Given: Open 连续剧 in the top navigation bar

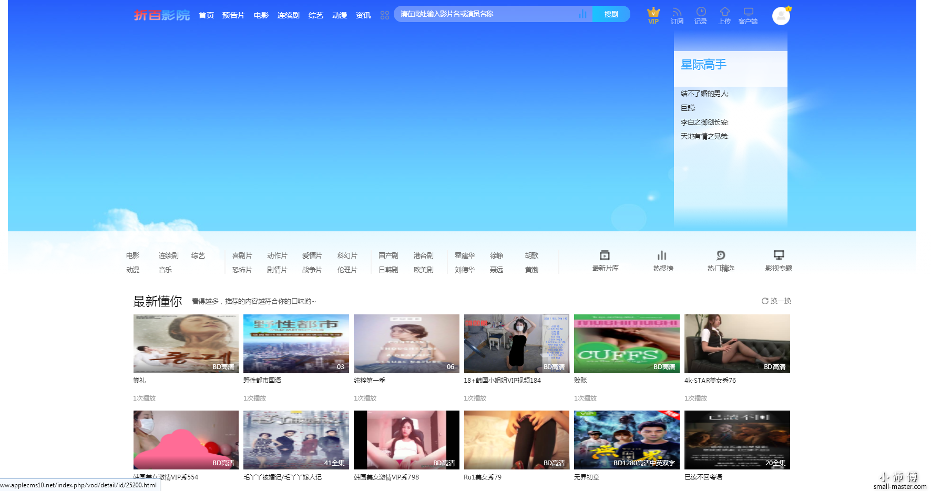Looking at the screenshot, I should coord(289,15).
